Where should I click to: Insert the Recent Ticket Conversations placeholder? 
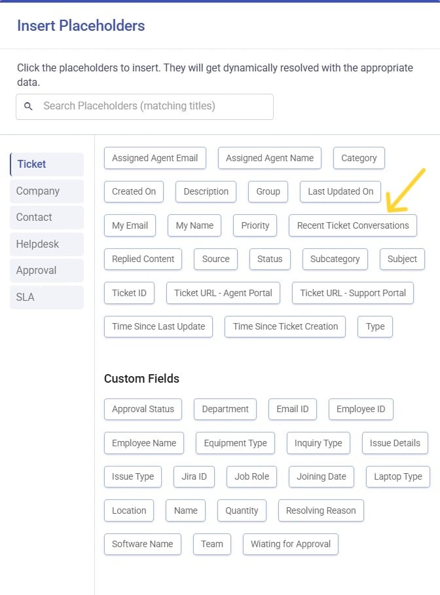coord(353,225)
